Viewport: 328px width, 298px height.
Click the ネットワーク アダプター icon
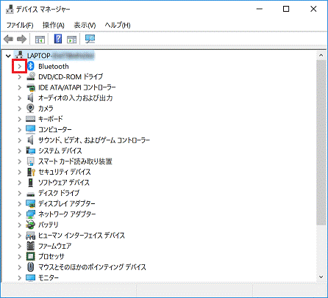[31, 214]
